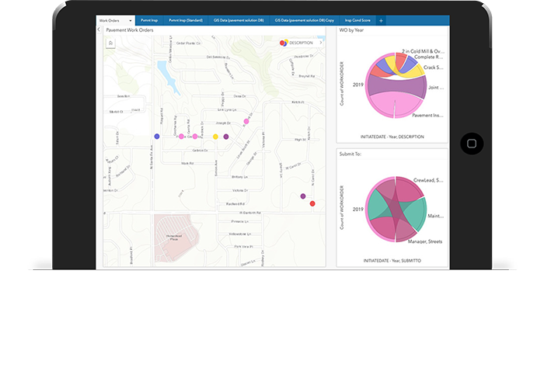Select the yellow work order map point
The height and width of the screenshot is (371, 544).
(x=215, y=137)
